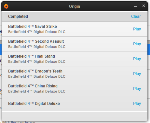Play Battlefield 4 Dragon's Teeth
The width and height of the screenshot is (150, 123).
pyautogui.click(x=137, y=74)
